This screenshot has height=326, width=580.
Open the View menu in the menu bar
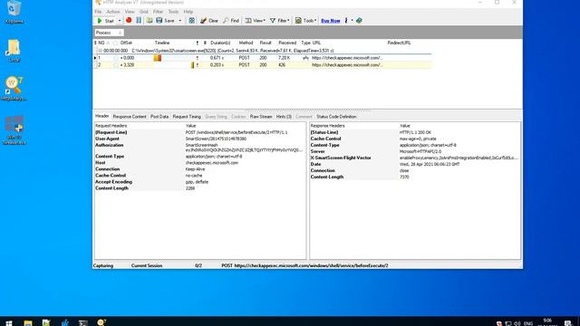130,12
